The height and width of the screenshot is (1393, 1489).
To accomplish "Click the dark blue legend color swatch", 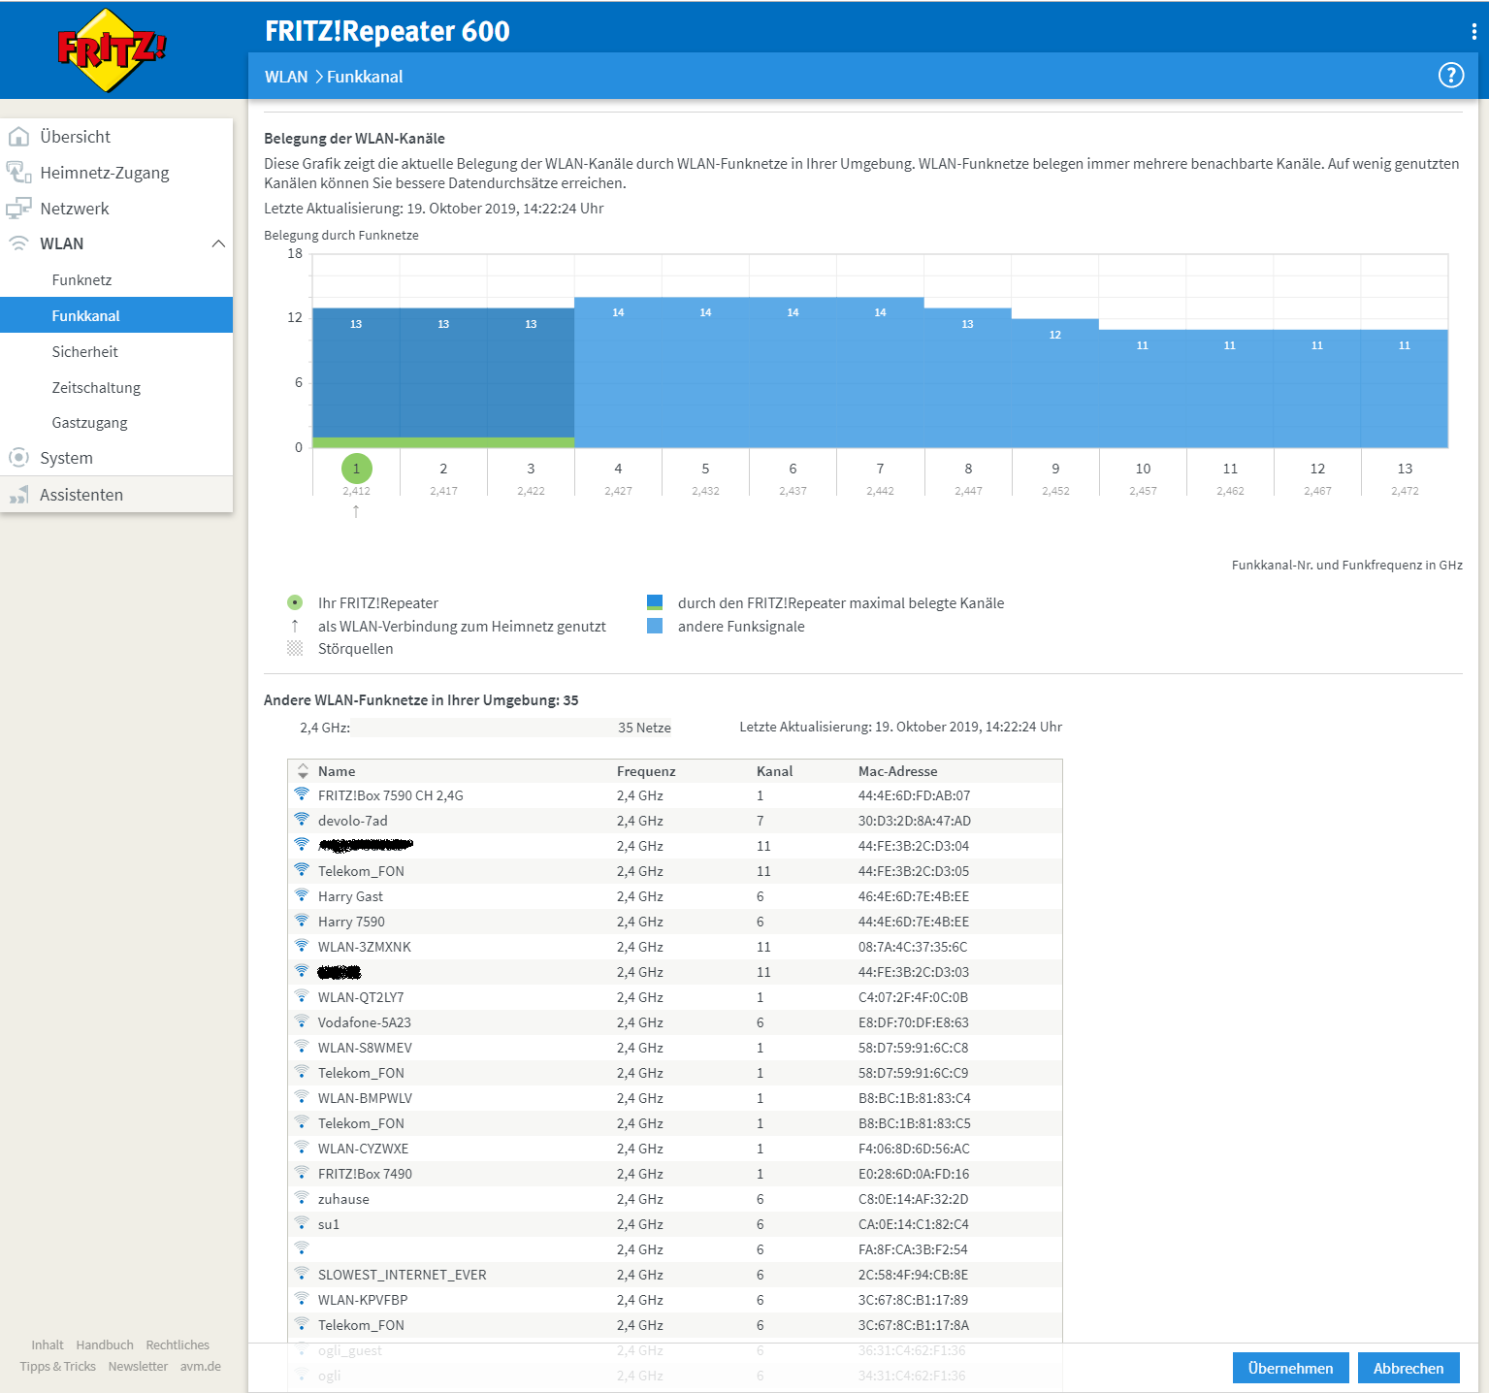I will click(x=655, y=602).
